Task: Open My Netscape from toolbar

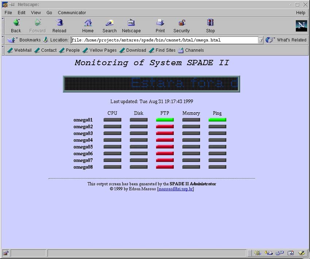Action: click(x=131, y=26)
